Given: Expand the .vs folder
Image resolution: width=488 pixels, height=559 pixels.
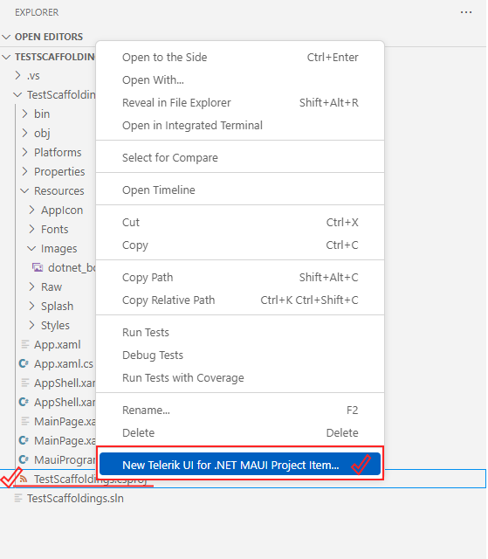Looking at the screenshot, I should [17, 75].
